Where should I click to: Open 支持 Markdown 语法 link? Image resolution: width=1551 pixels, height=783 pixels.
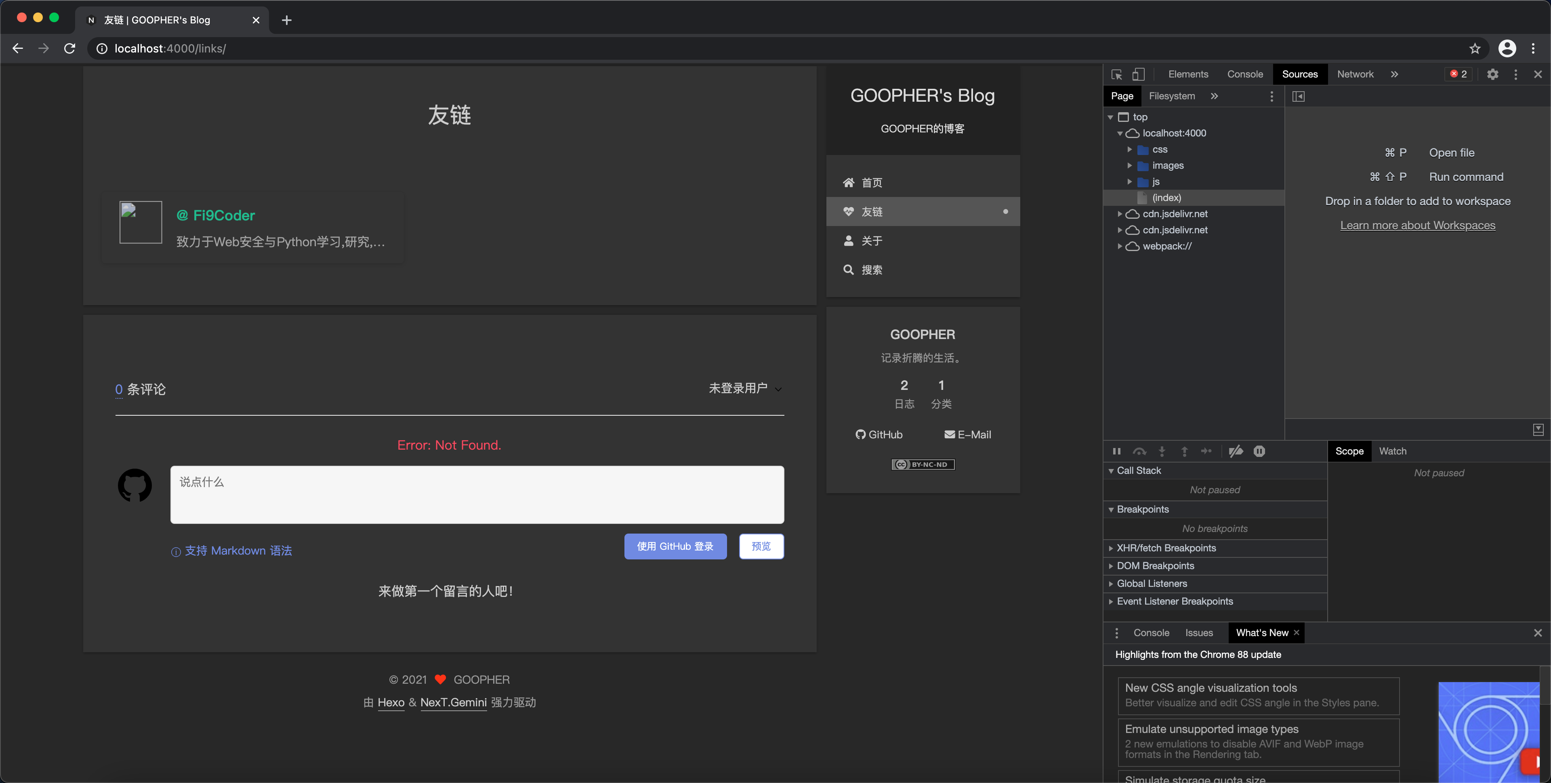click(231, 551)
